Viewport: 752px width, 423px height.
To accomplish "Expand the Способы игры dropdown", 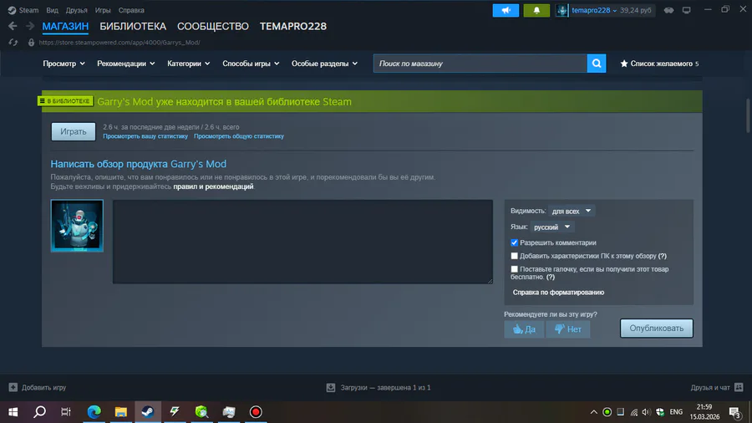I will point(251,64).
